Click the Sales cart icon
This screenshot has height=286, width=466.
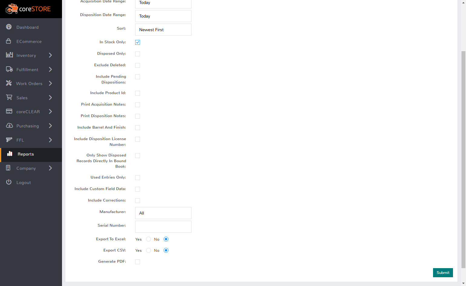point(9,97)
